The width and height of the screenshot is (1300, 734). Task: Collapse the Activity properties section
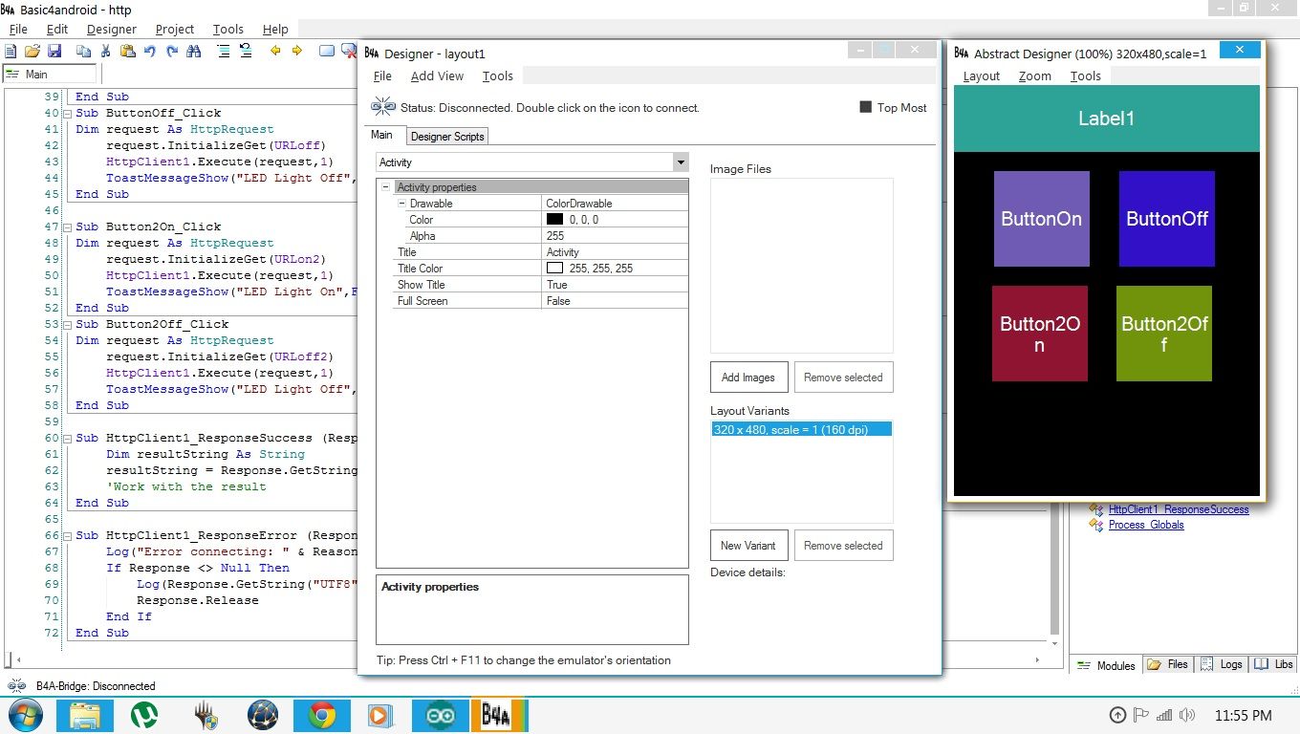387,186
